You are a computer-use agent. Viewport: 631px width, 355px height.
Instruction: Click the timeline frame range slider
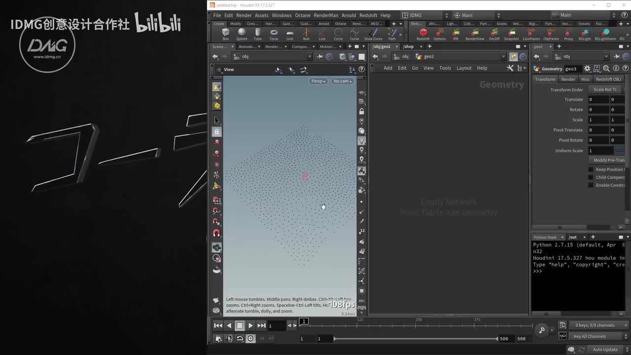pyautogui.click(x=416, y=339)
